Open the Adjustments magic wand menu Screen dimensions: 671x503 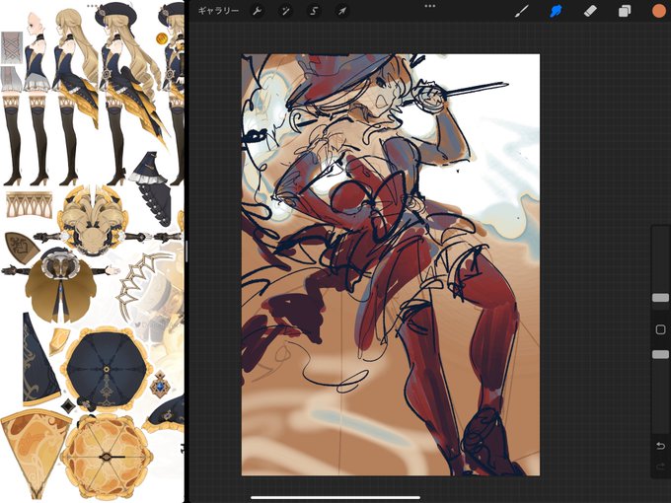pyautogui.click(x=285, y=11)
